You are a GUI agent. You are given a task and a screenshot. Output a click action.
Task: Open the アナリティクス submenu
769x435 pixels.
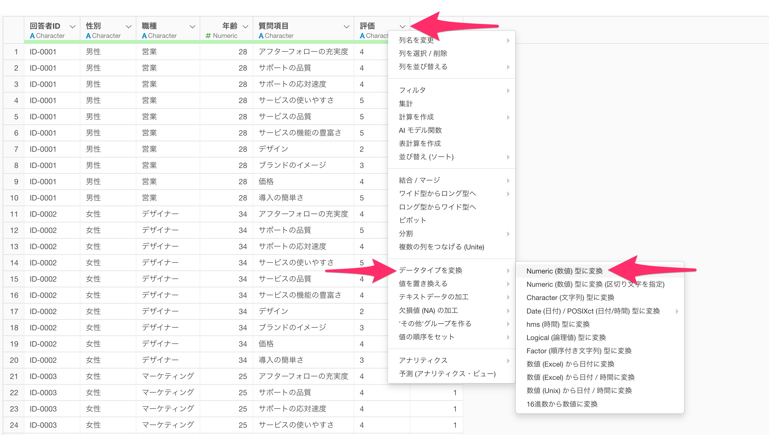click(x=423, y=360)
